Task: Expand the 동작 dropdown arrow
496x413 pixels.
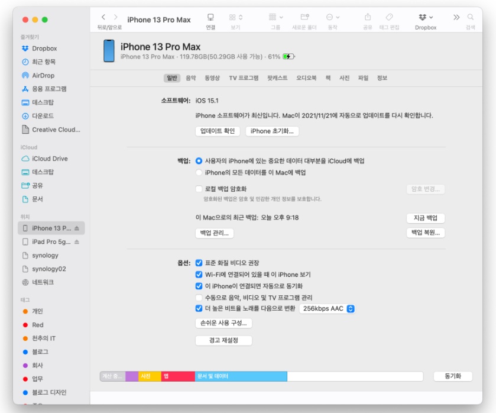Action: coord(338,17)
